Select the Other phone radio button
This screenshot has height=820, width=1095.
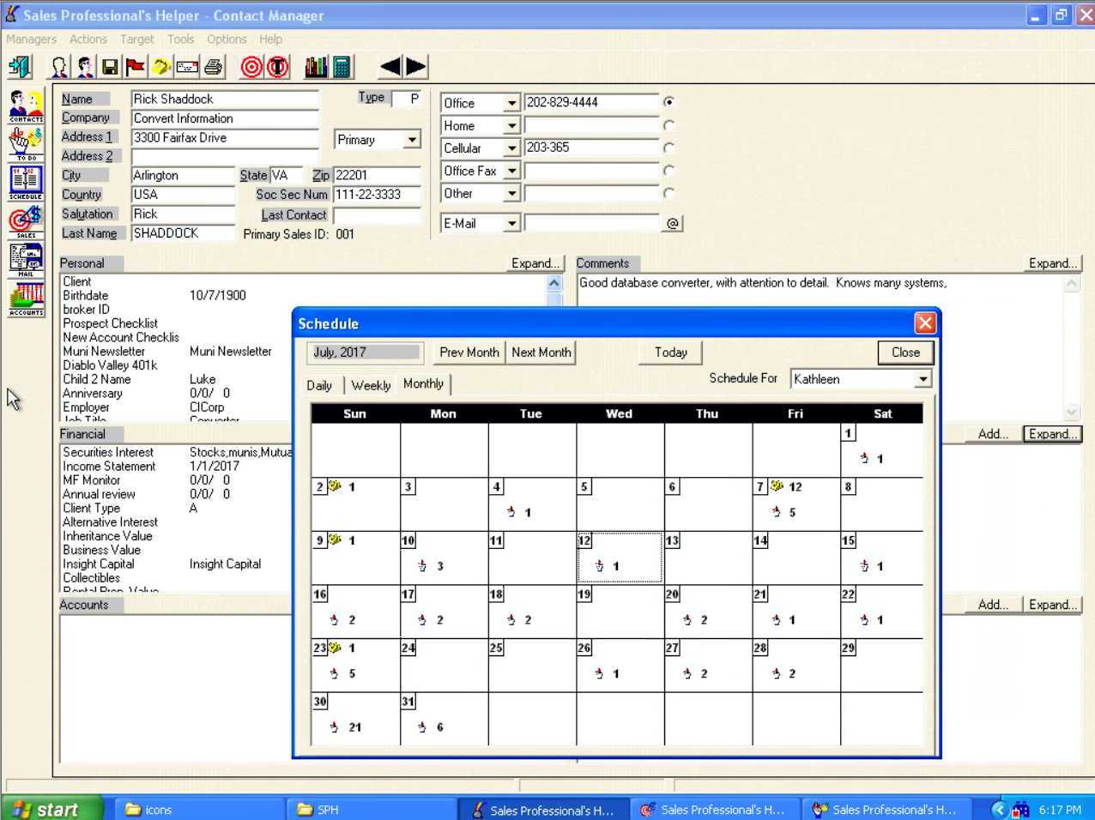(668, 193)
